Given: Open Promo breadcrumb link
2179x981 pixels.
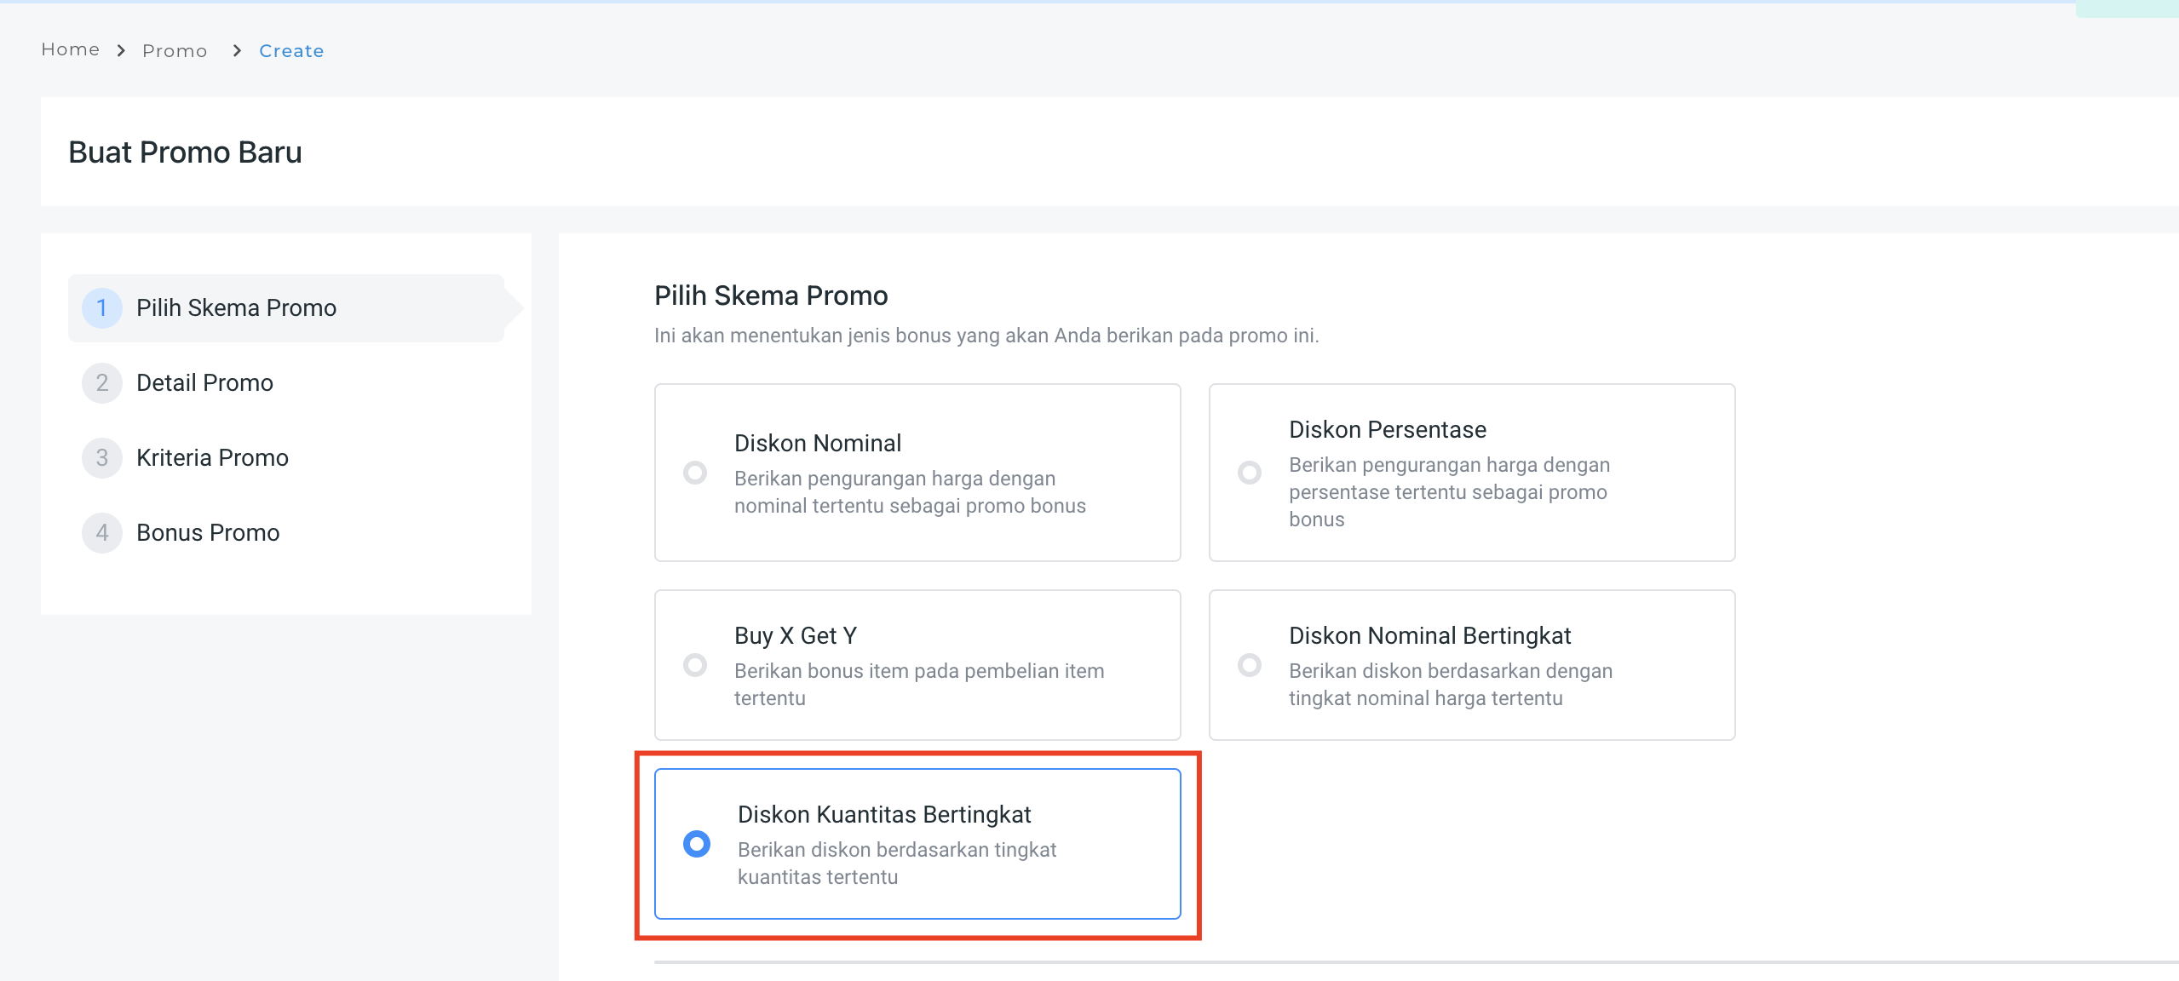Looking at the screenshot, I should 175,51.
